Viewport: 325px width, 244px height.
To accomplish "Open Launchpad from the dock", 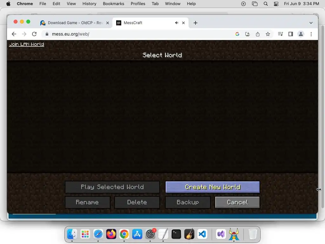I will [x=85, y=234].
